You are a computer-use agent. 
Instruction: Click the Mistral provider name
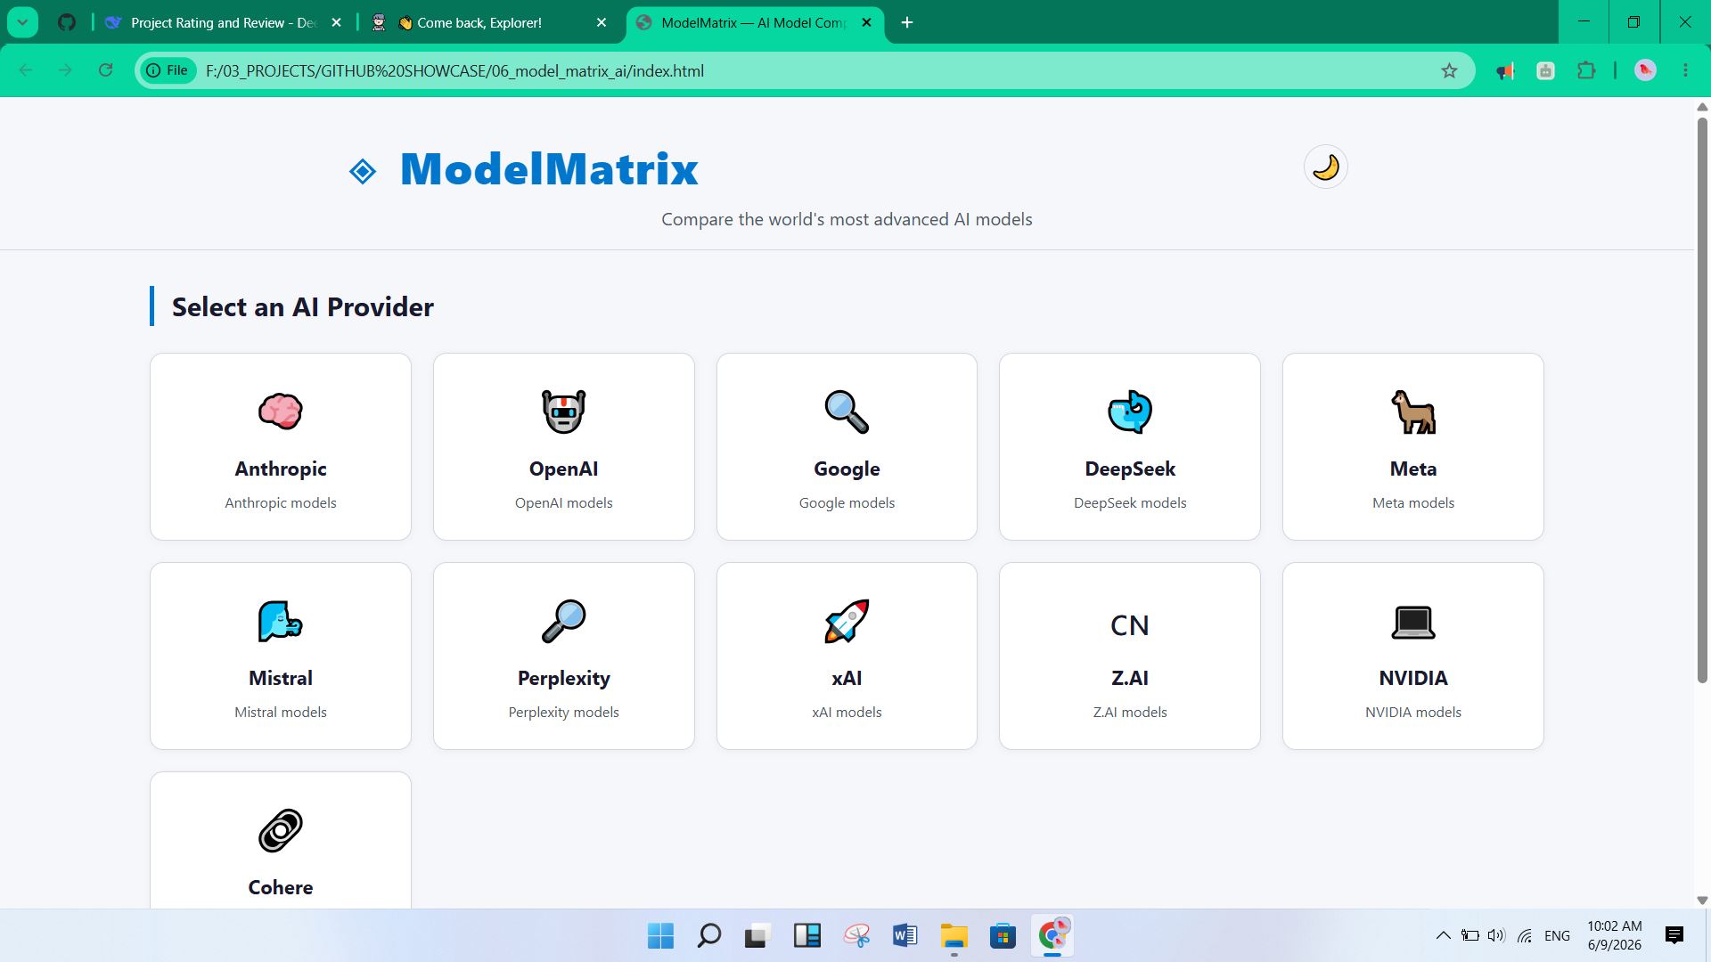(x=280, y=678)
